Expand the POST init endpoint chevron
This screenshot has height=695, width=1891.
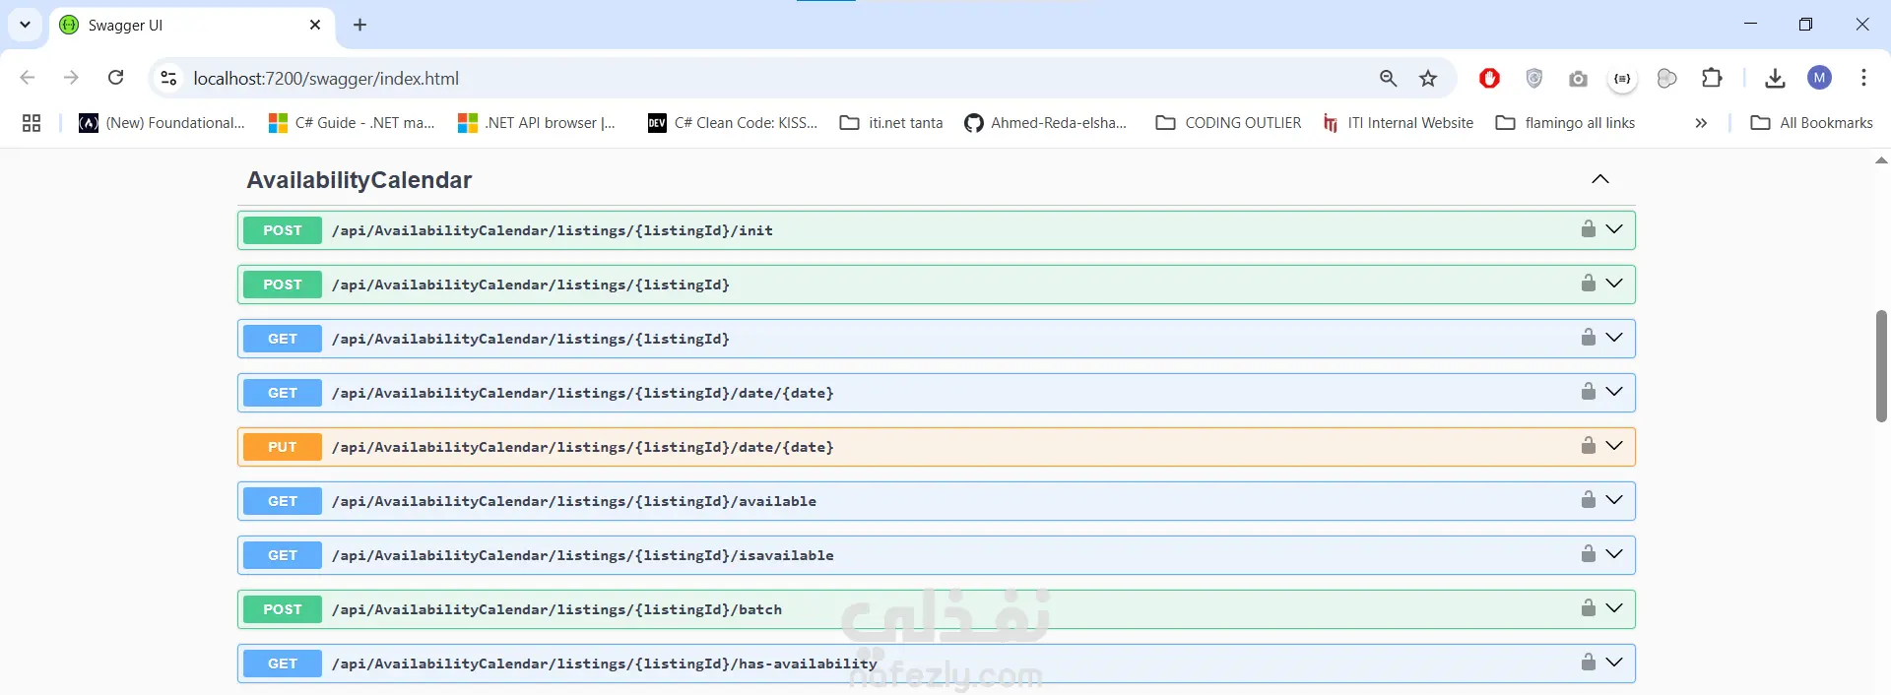pos(1614,229)
